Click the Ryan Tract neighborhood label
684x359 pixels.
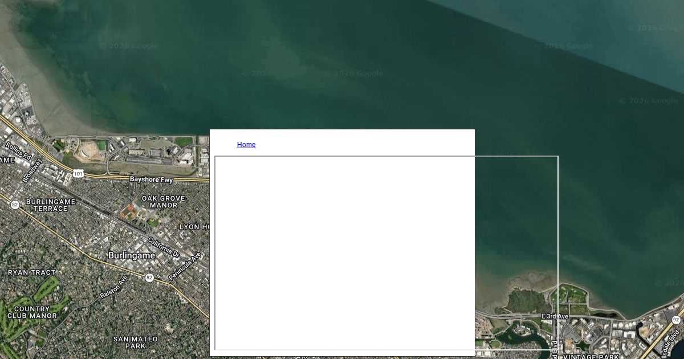click(32, 272)
